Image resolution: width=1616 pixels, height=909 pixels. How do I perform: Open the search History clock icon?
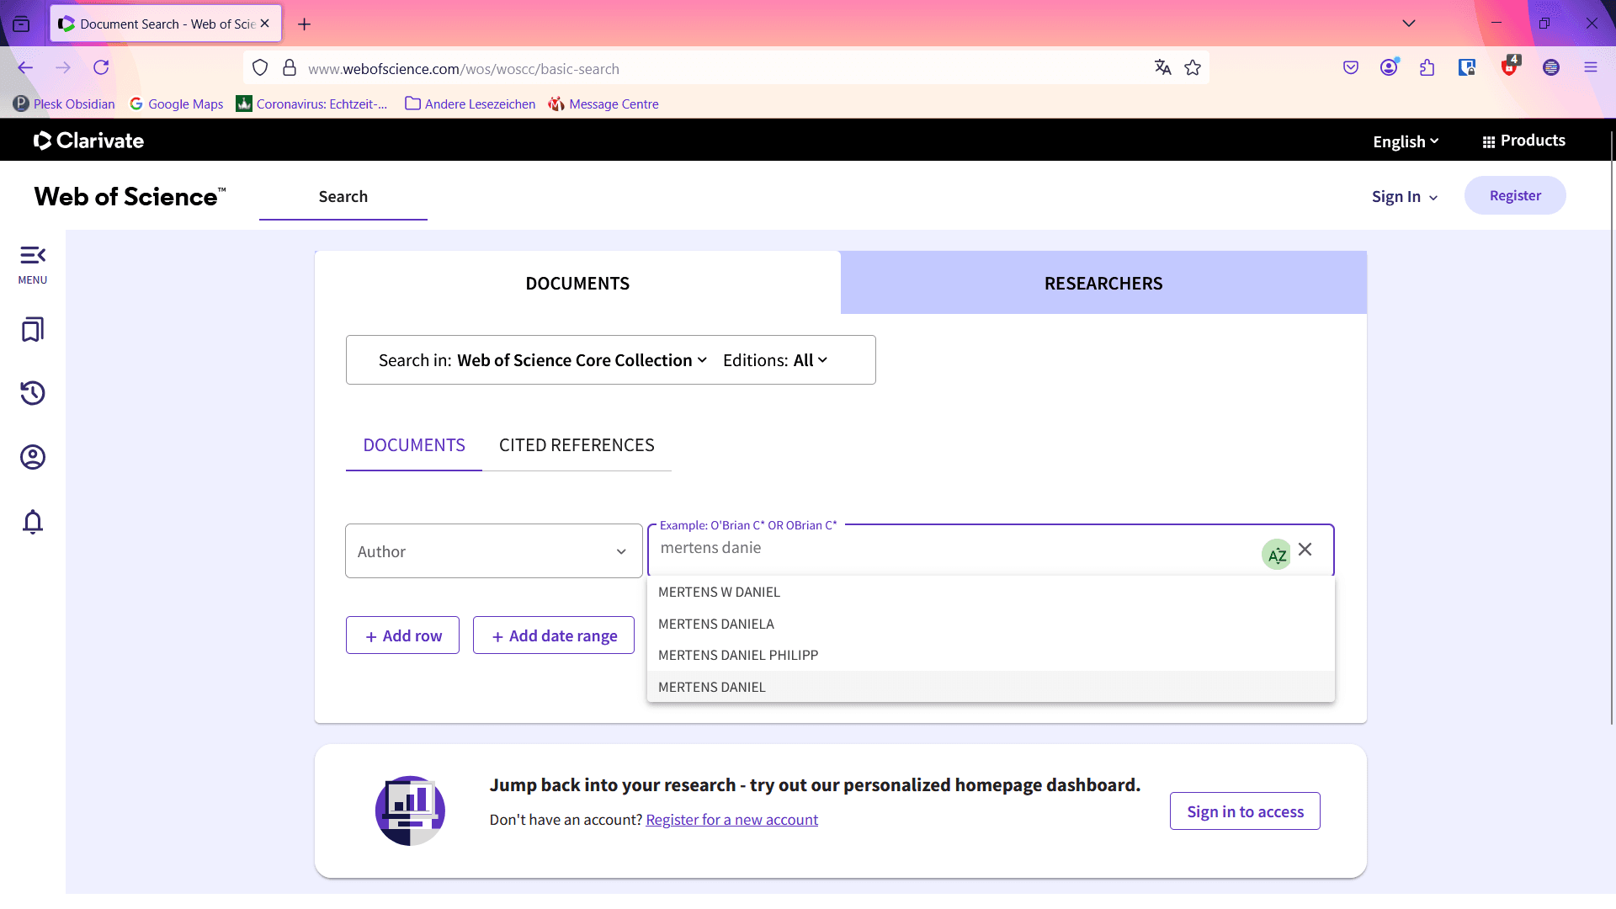(33, 393)
